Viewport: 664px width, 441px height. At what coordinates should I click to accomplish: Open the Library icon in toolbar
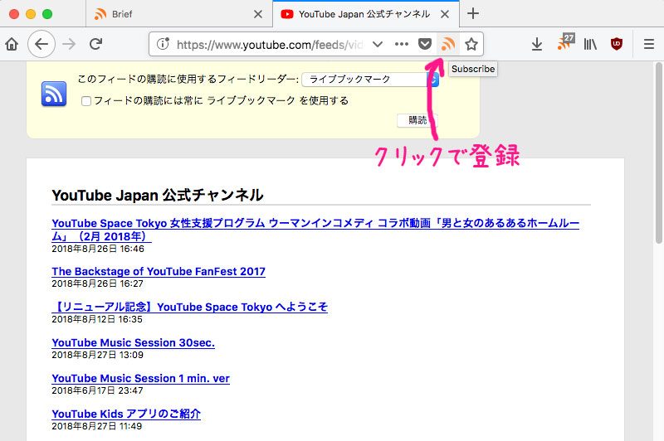(590, 44)
